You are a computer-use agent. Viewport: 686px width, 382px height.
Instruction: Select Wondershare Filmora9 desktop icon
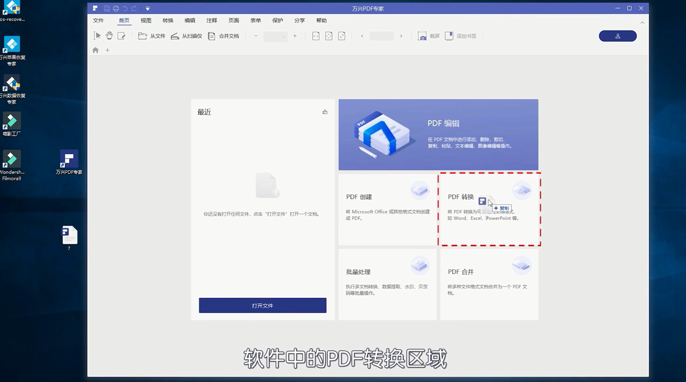(x=11, y=166)
